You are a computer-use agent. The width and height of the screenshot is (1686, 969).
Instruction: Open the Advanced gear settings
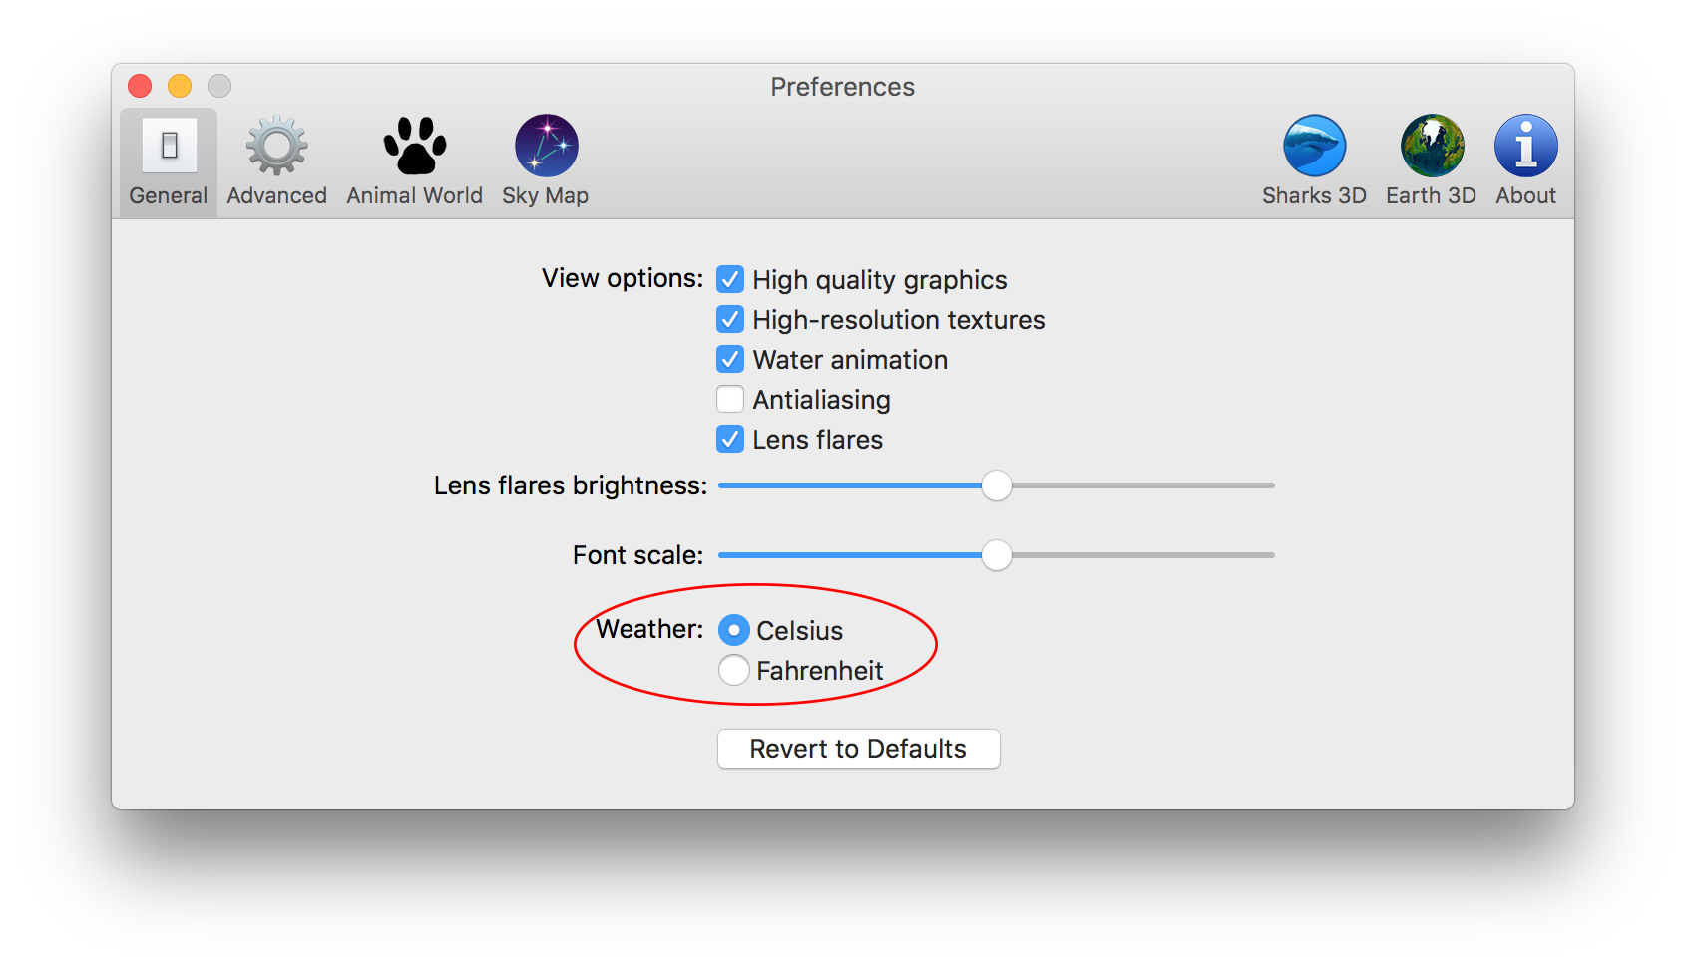tap(276, 161)
